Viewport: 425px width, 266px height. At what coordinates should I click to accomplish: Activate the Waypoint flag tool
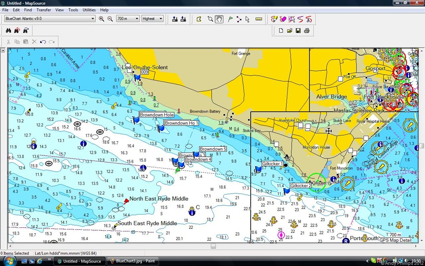tap(230, 19)
